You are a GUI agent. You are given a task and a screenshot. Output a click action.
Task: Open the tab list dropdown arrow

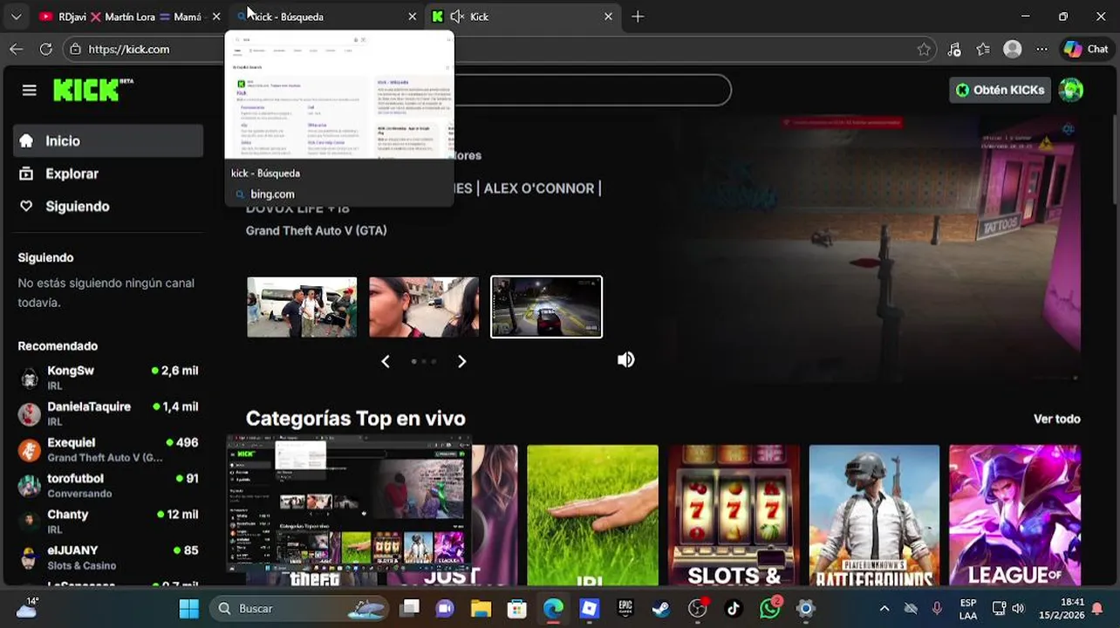pos(16,17)
